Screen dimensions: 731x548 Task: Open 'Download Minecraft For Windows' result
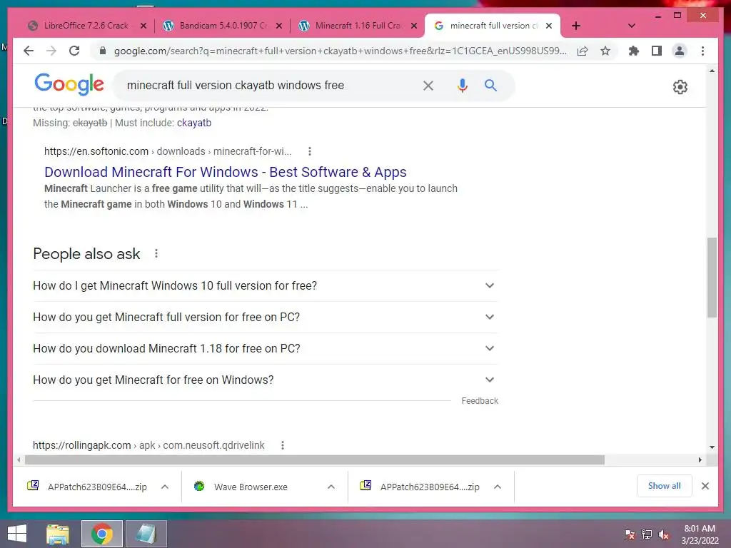coord(225,172)
